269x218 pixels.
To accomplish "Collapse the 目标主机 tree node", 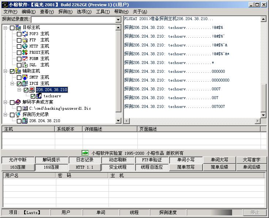I will (x=5, y=28).
